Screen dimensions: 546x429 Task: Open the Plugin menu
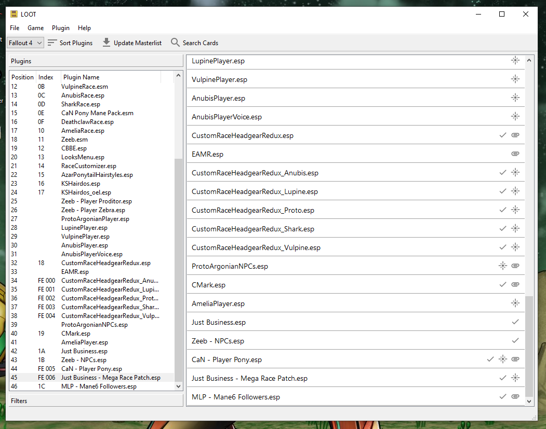click(61, 28)
